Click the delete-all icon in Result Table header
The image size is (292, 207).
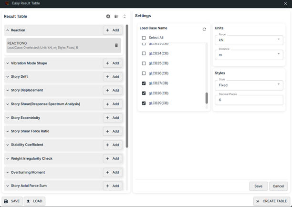coord(116,16)
